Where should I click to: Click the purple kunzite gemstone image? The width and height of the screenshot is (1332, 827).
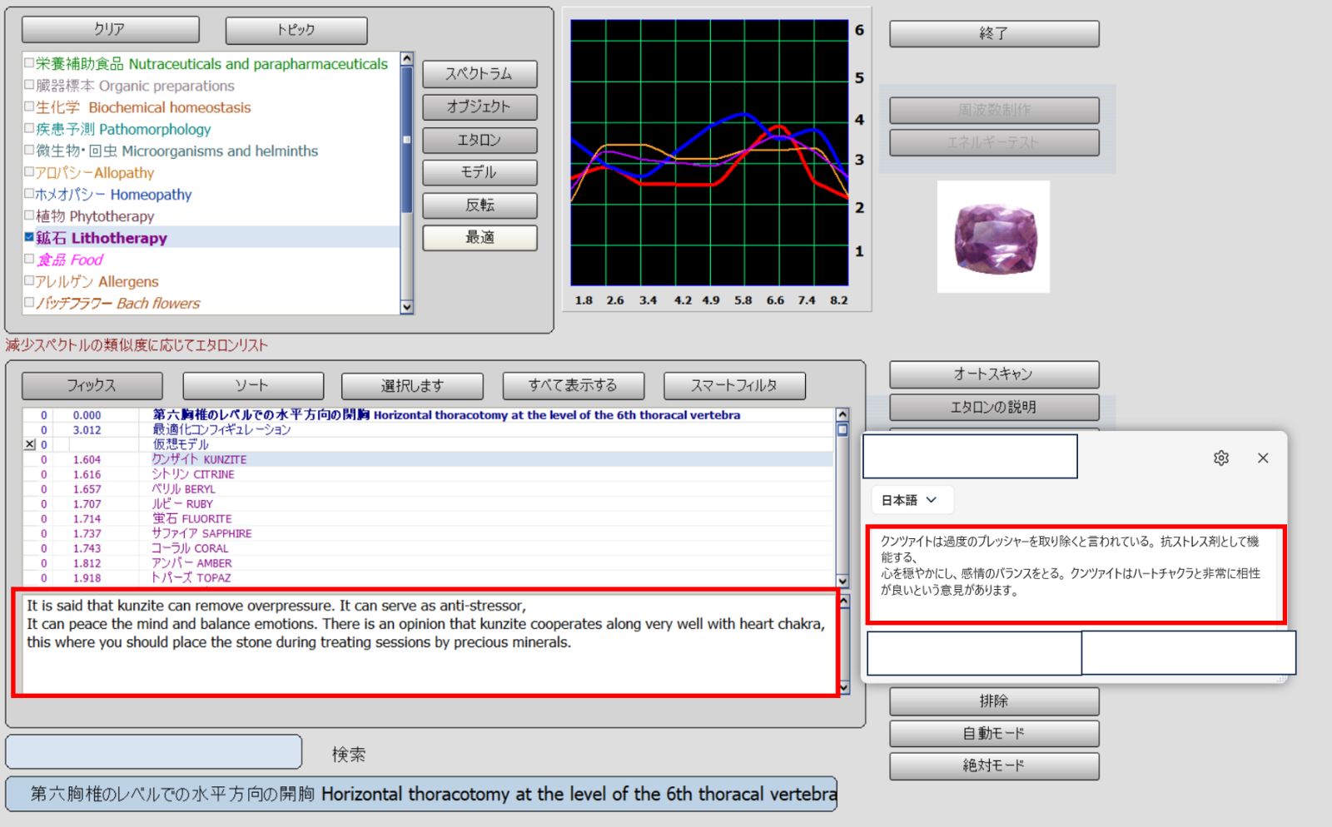[x=993, y=237]
